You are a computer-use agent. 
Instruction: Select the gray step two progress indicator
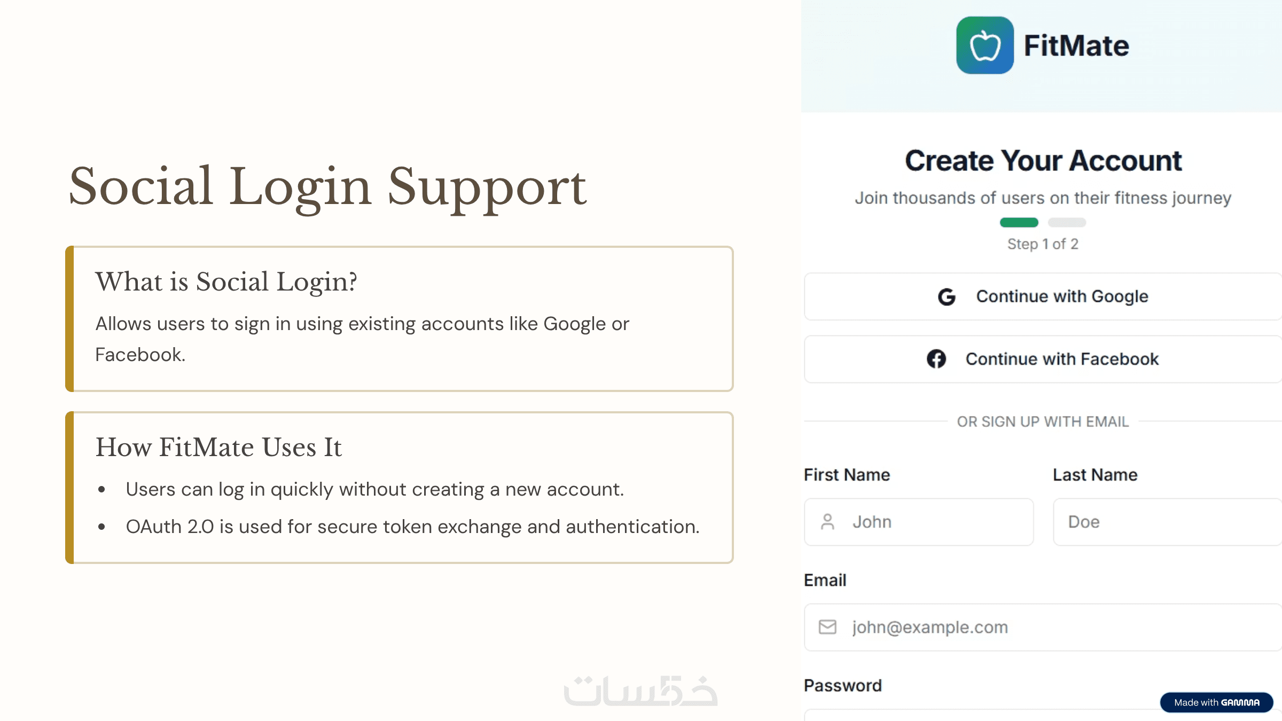click(1067, 222)
